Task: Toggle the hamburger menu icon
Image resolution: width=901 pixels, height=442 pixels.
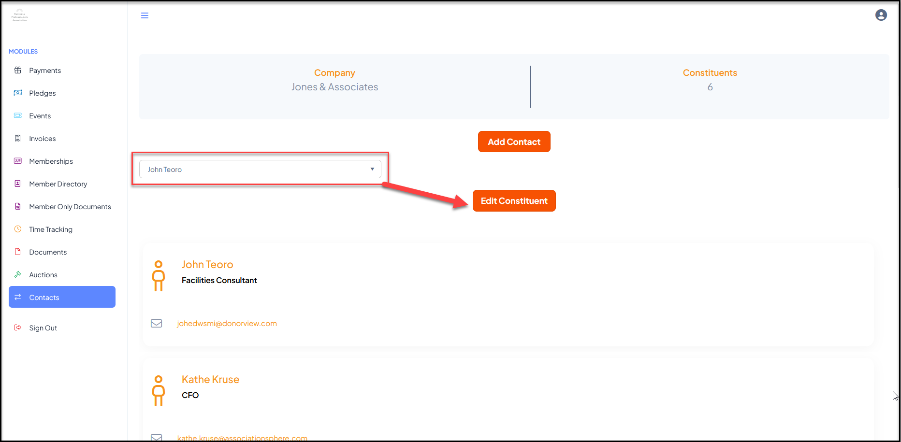Action: [145, 15]
